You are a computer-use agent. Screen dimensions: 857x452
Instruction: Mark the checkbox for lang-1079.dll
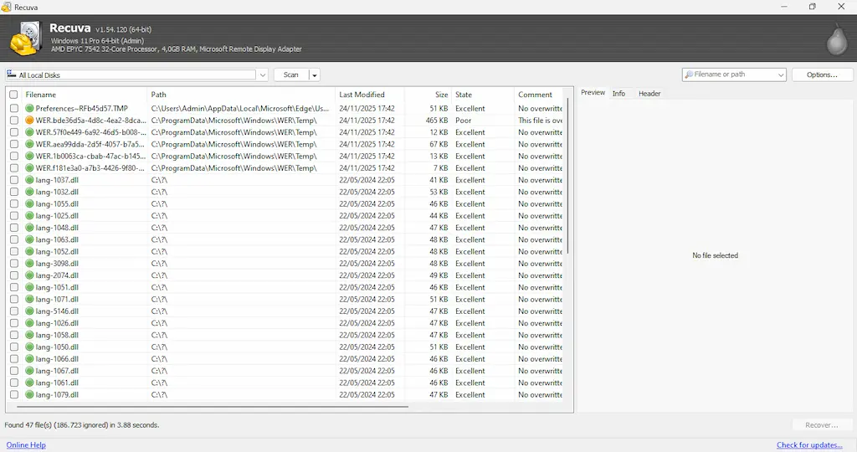(14, 394)
